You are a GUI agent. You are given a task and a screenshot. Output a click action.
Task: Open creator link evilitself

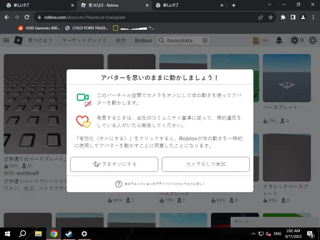coord(28,173)
